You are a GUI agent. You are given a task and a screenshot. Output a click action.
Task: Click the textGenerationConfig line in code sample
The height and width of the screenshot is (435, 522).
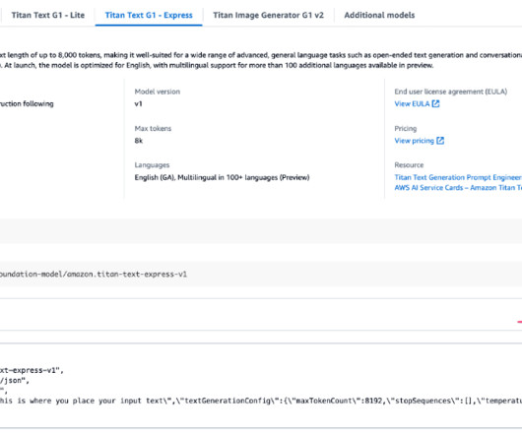point(261,401)
